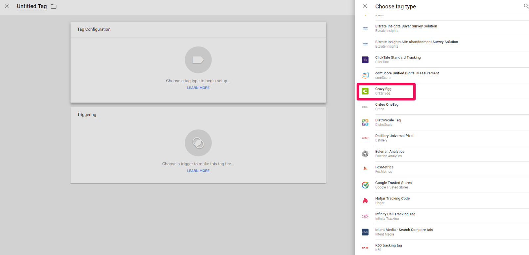The height and width of the screenshot is (255, 529).
Task: Click the trigger circle icon in Triggering
Action: (x=198, y=143)
